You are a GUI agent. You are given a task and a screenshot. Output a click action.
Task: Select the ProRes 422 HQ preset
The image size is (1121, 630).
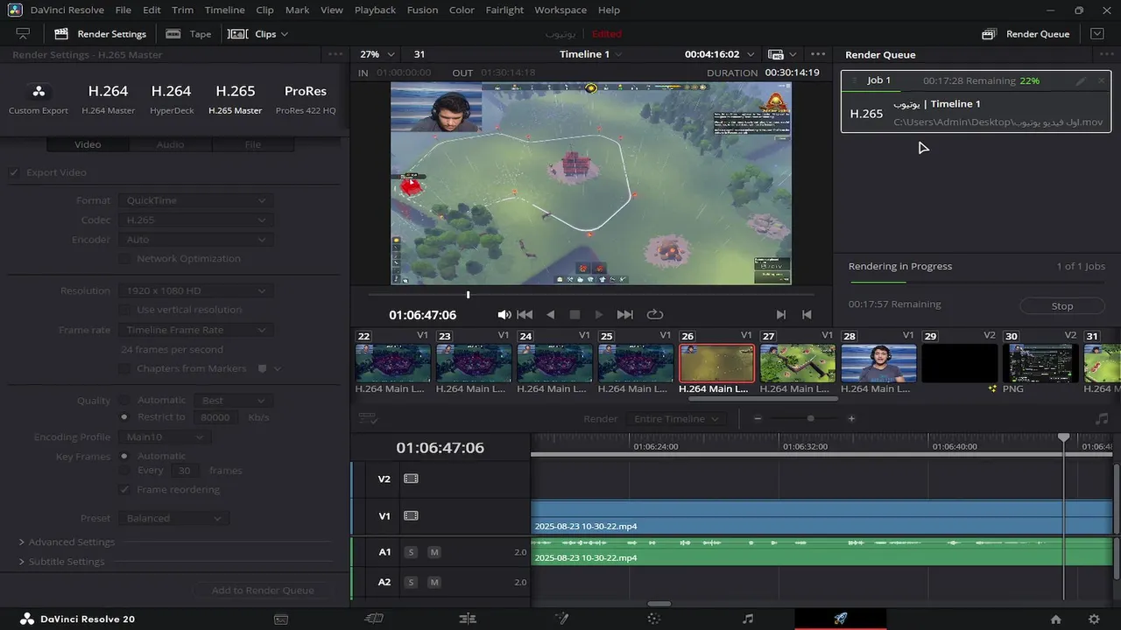pyautogui.click(x=306, y=99)
